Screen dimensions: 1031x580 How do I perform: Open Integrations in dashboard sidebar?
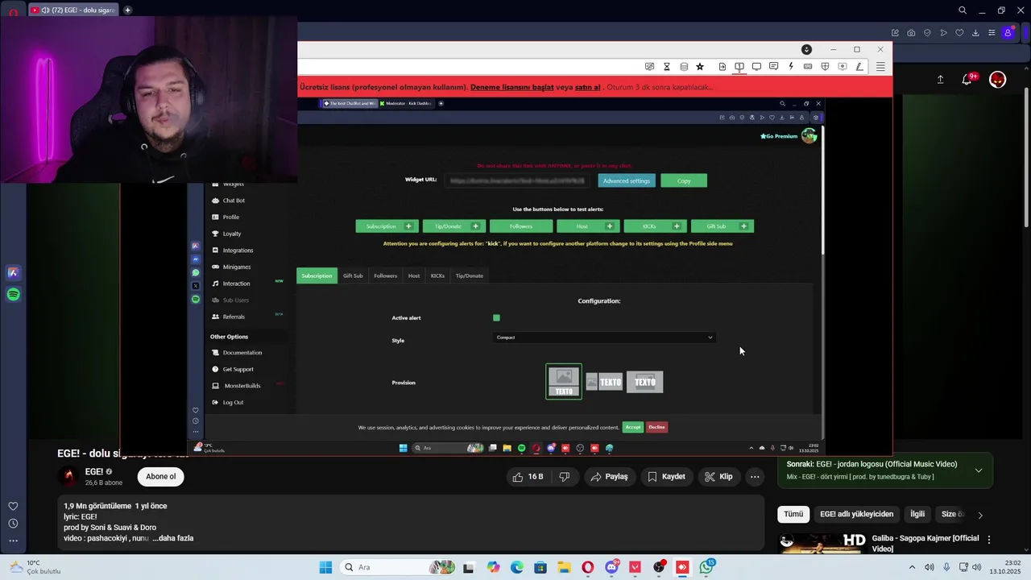click(x=238, y=251)
